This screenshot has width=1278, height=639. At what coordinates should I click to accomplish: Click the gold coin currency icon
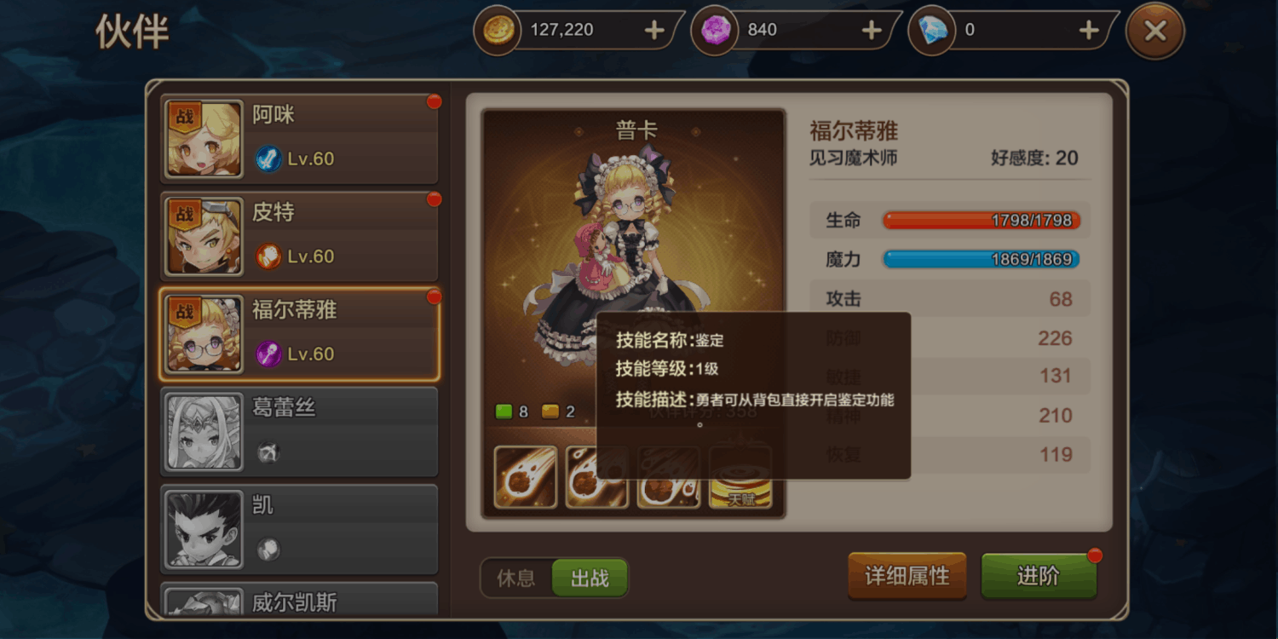point(497,31)
